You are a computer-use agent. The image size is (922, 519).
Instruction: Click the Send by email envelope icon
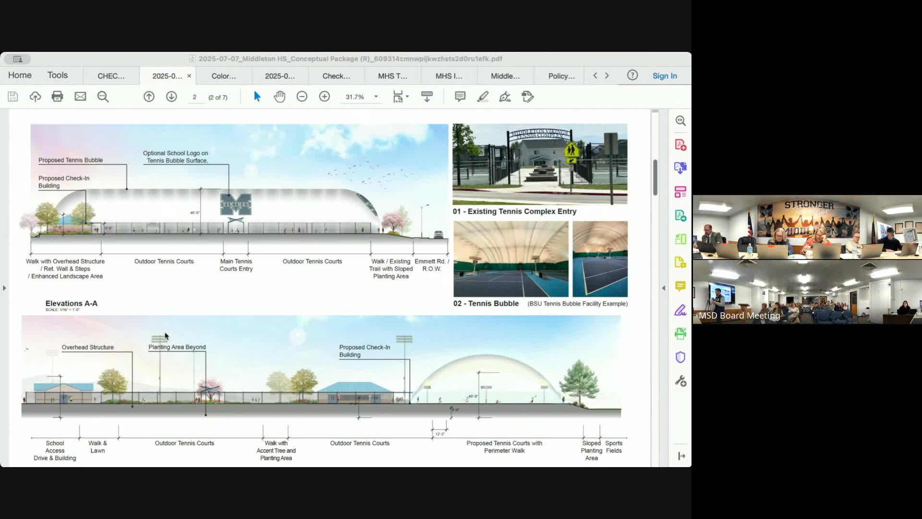point(80,97)
